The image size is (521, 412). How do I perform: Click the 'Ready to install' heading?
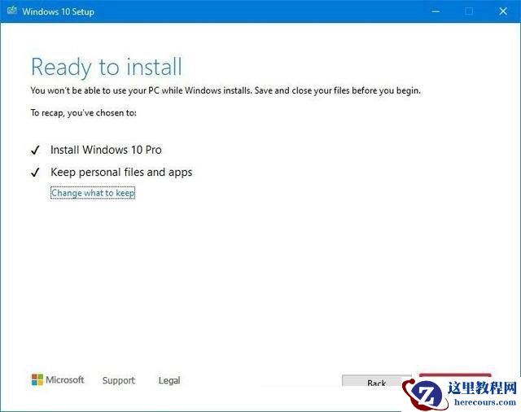tap(107, 68)
